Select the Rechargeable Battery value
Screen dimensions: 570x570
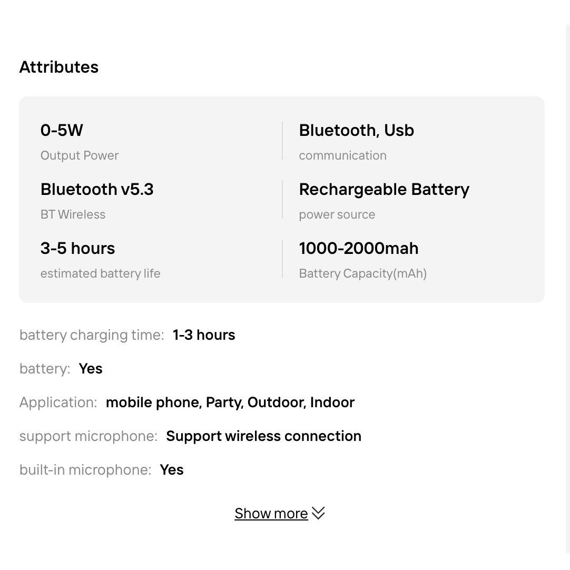click(x=384, y=189)
